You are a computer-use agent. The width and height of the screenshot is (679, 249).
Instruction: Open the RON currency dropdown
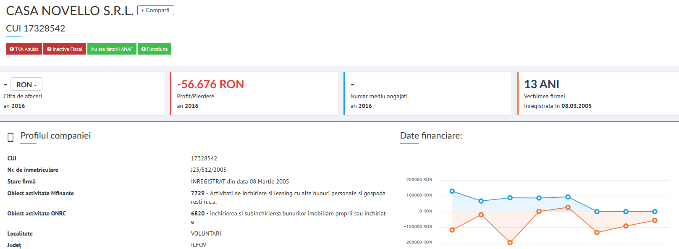(x=26, y=84)
